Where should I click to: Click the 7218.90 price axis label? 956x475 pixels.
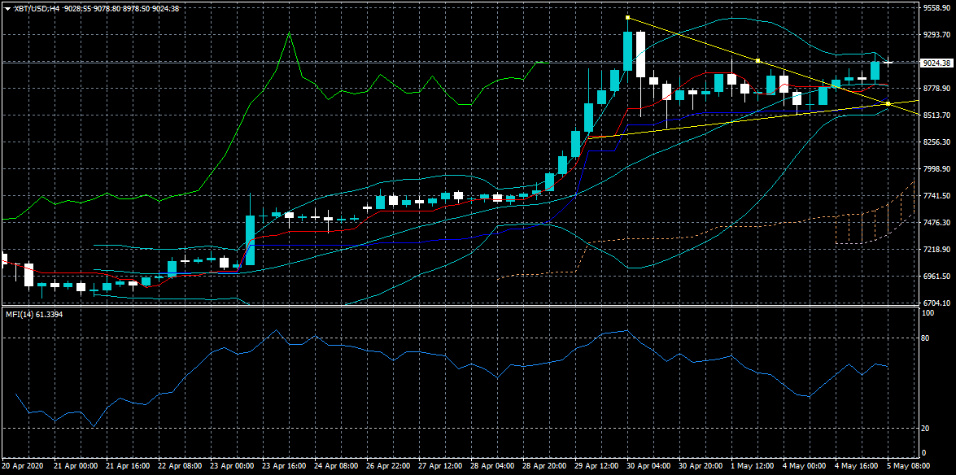click(x=938, y=250)
